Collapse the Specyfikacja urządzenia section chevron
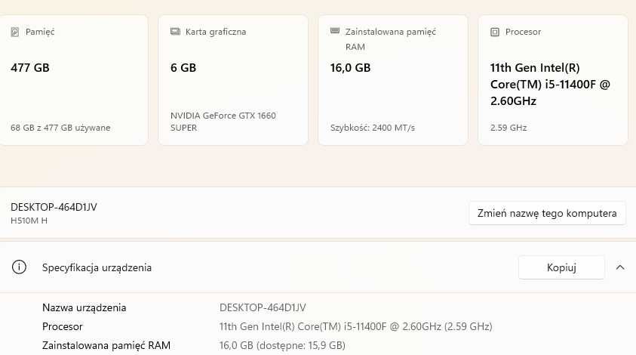Screen dimensions: 636x355 coord(620,267)
